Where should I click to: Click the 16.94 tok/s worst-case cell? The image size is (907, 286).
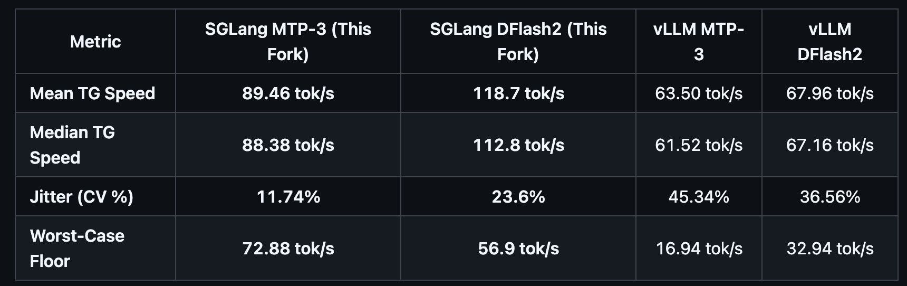[x=699, y=248]
